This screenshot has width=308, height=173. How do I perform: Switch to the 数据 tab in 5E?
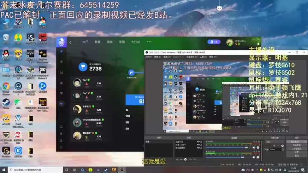(x=97, y=42)
